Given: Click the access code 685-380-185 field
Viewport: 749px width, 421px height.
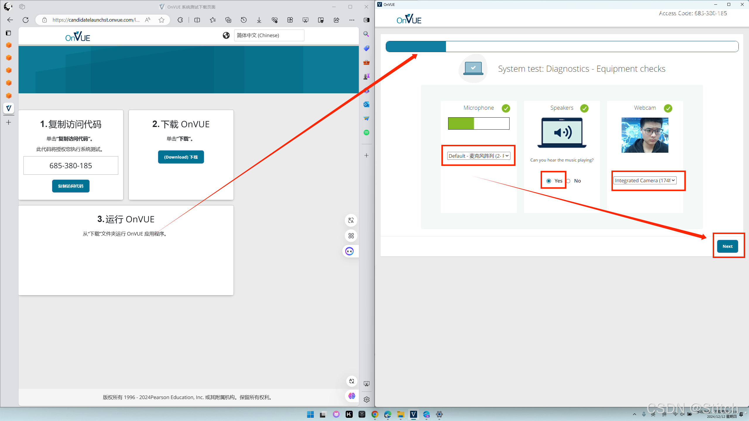Looking at the screenshot, I should point(71,166).
